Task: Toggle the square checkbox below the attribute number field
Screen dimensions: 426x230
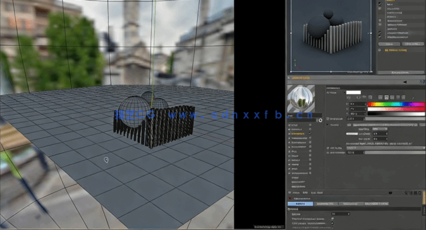Action: pos(332,219)
